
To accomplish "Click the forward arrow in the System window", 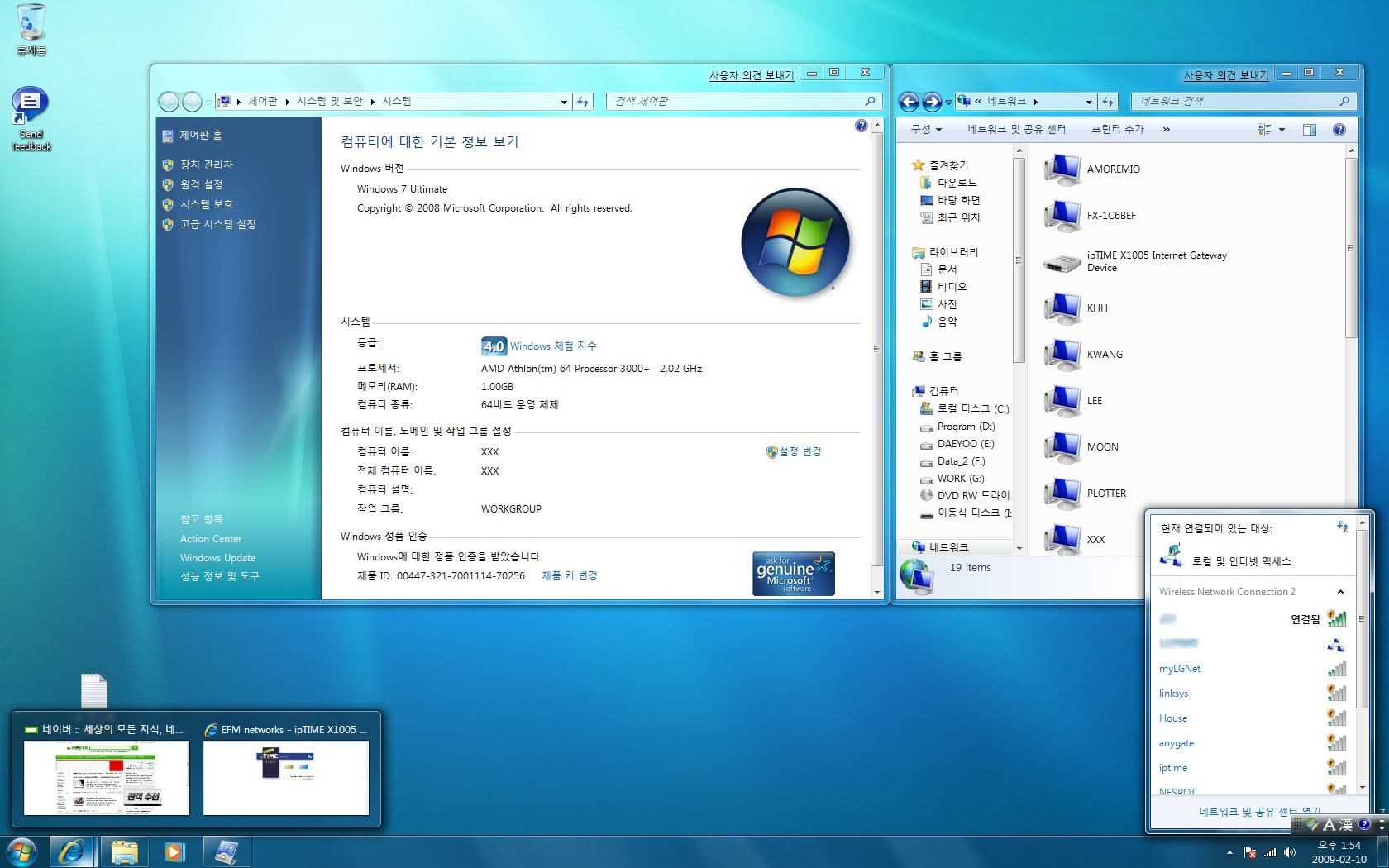I will [192, 102].
